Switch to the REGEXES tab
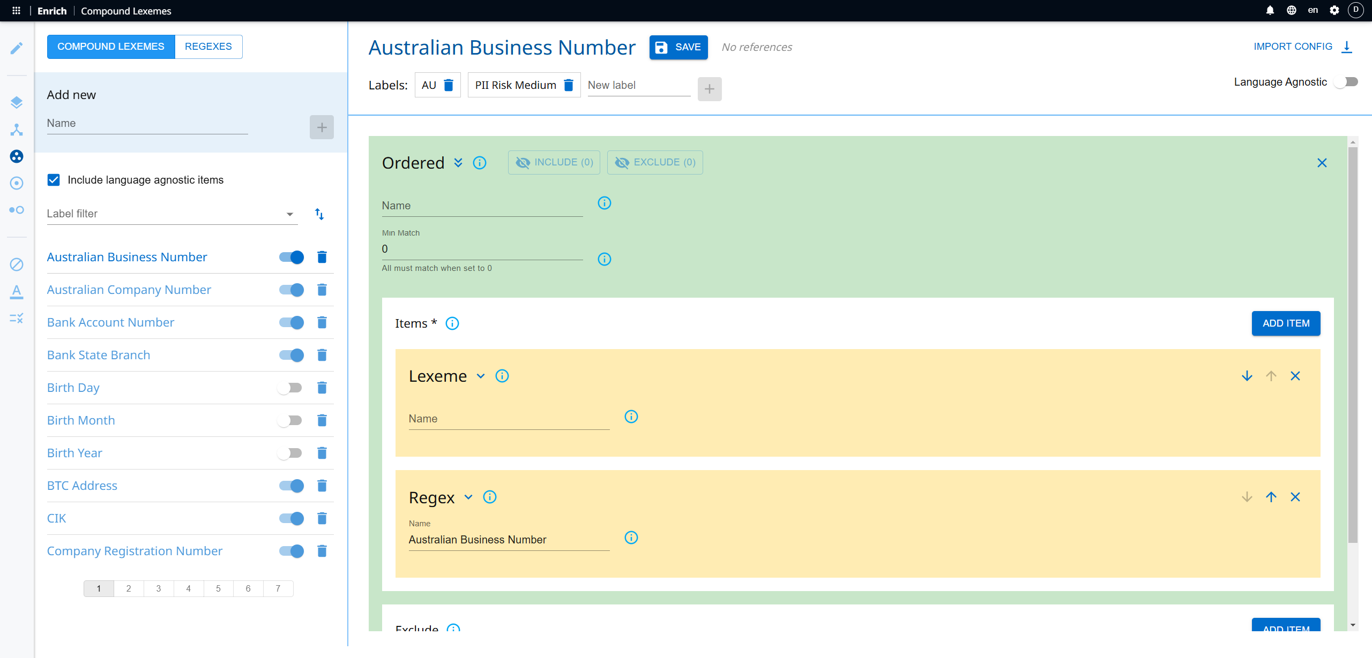 (208, 47)
